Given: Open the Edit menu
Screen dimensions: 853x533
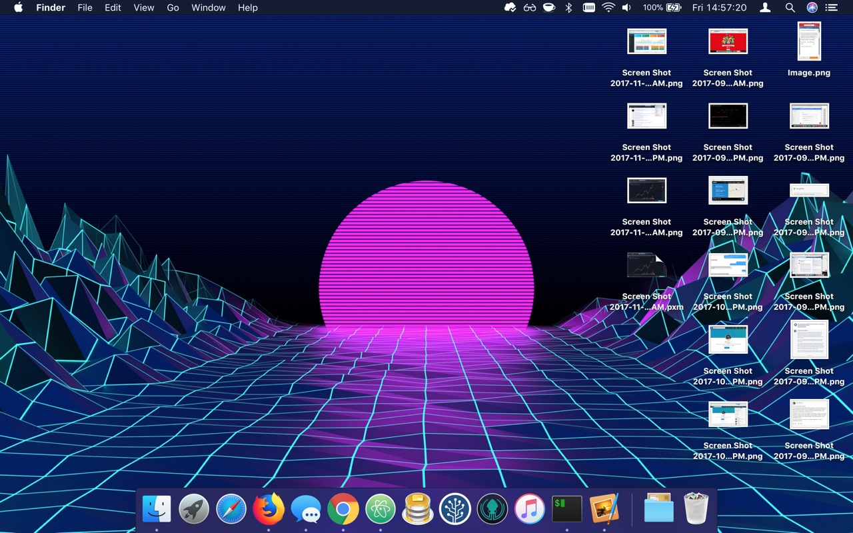Looking at the screenshot, I should tap(113, 8).
